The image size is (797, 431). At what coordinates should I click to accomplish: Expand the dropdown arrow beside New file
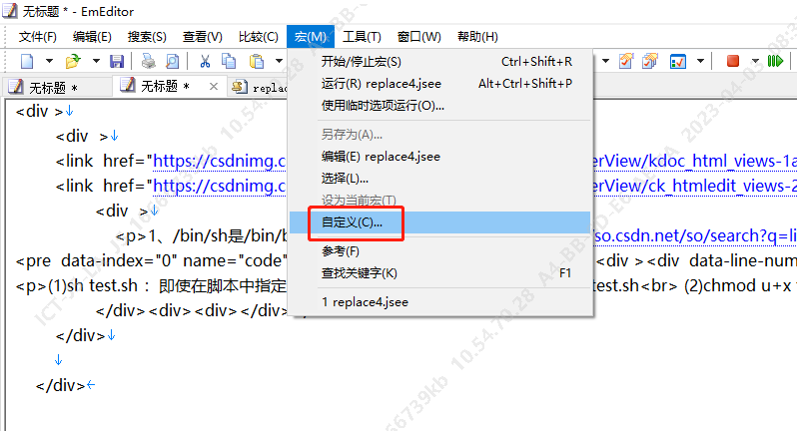click(x=48, y=62)
